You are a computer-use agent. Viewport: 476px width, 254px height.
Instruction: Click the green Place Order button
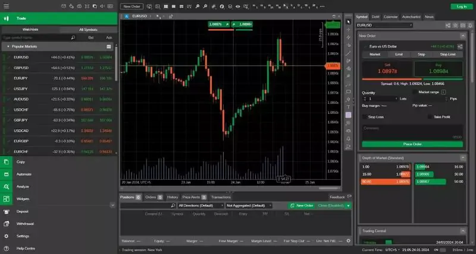[x=412, y=144]
